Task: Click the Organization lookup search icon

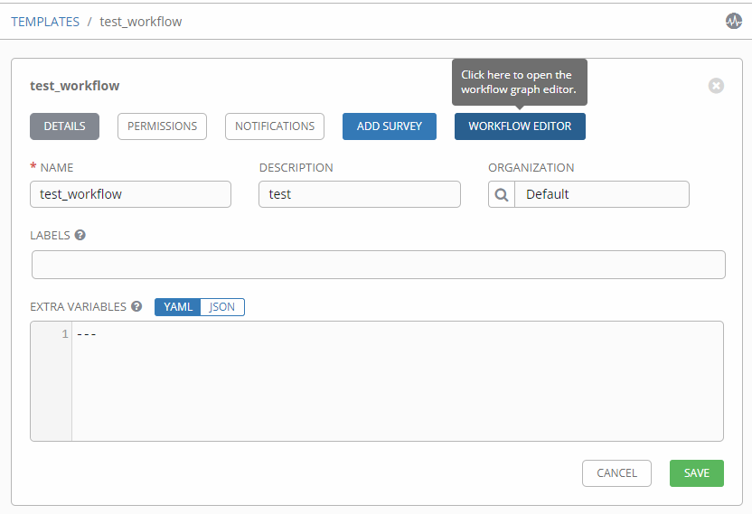Action: pos(502,194)
